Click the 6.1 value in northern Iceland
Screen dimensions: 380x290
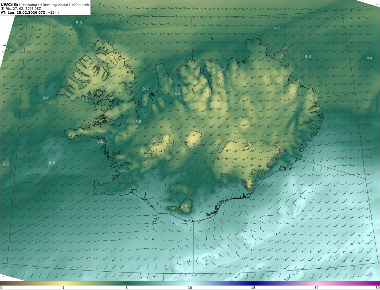(x=178, y=93)
